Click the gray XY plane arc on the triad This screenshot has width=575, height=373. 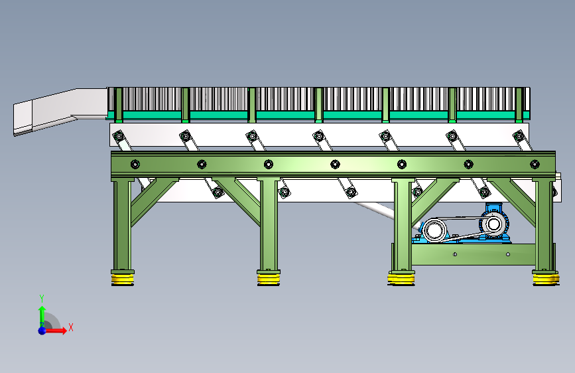click(52, 321)
